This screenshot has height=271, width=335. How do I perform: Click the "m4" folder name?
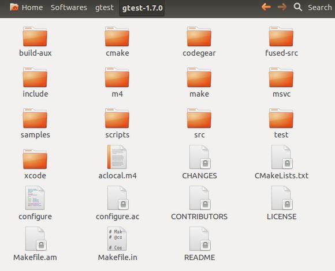(117, 94)
